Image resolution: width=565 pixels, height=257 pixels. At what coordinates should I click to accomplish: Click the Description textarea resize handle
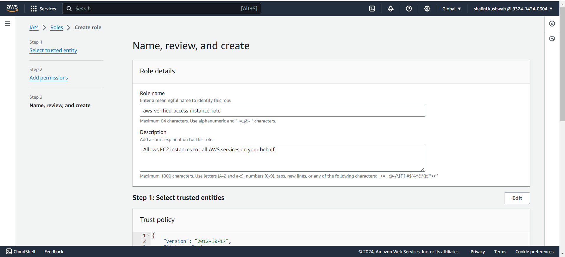423,169
